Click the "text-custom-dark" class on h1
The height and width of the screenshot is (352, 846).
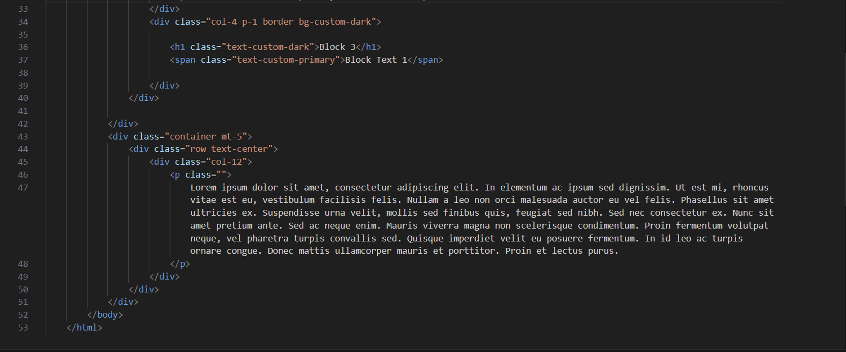pyautogui.click(x=268, y=47)
